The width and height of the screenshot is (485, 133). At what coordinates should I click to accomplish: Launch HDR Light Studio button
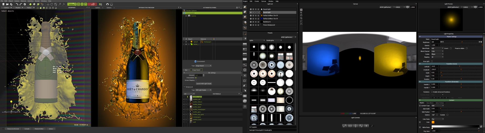click(204, 84)
